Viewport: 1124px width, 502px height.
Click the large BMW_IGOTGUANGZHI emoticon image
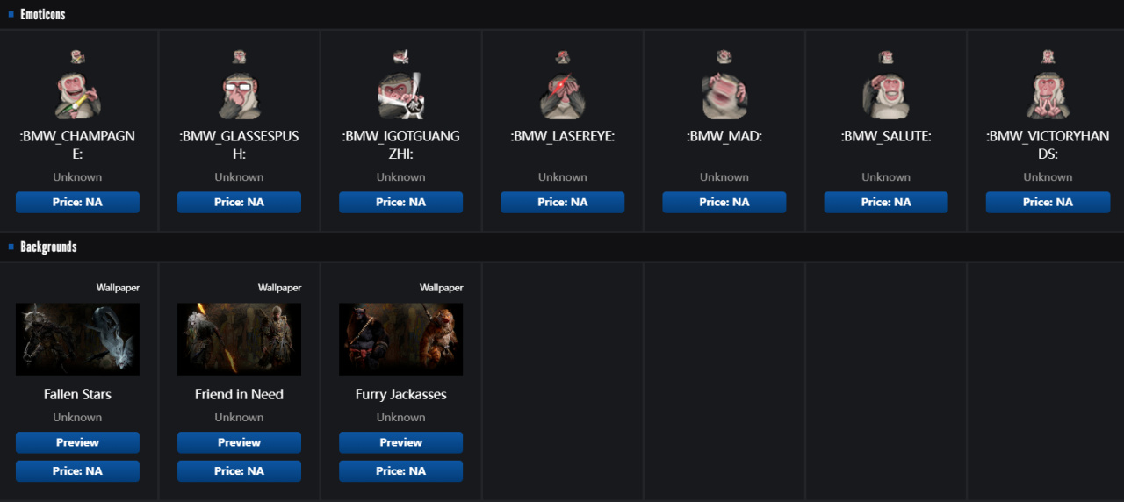tap(400, 96)
